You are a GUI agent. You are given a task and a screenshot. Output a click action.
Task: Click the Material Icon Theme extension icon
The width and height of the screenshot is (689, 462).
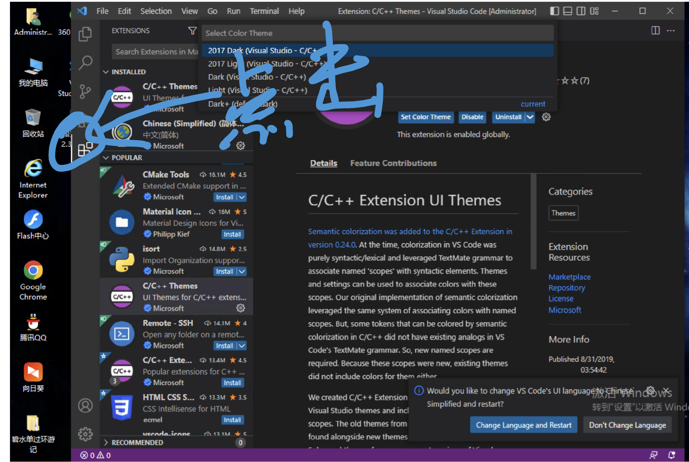coord(122,222)
